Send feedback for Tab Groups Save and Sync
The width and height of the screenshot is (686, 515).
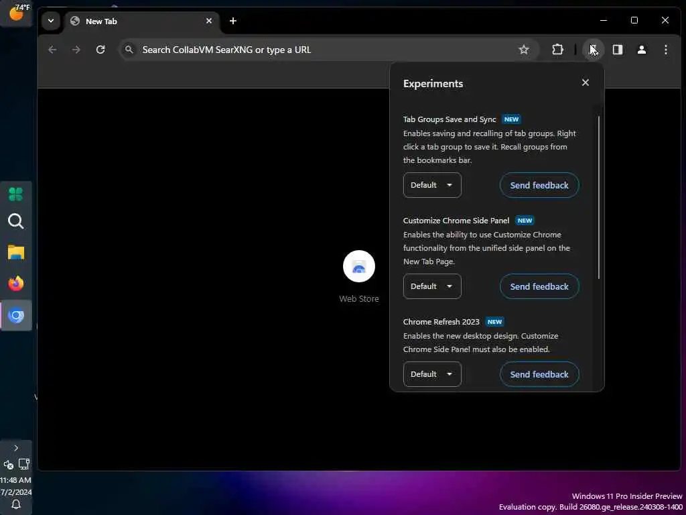539,185
